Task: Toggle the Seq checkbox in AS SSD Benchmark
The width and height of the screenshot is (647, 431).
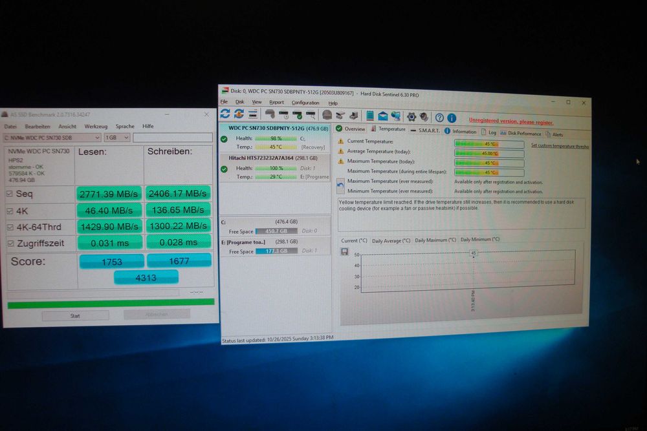Action: pyautogui.click(x=10, y=194)
